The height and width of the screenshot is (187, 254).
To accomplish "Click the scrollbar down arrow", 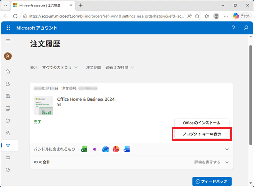I will click(251, 183).
